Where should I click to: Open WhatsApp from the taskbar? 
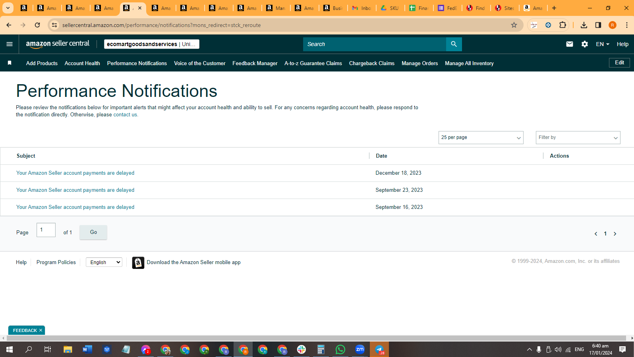tap(340, 349)
